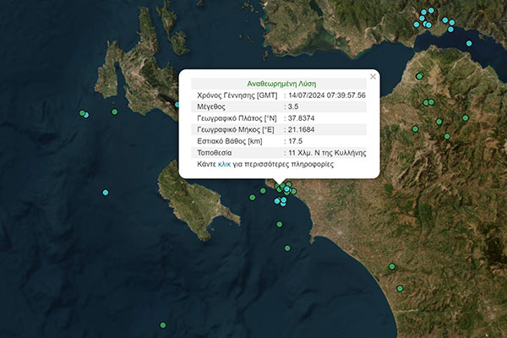Click the cyan marker touching the popup's left edge
This screenshot has width=507, height=338.
[178, 105]
